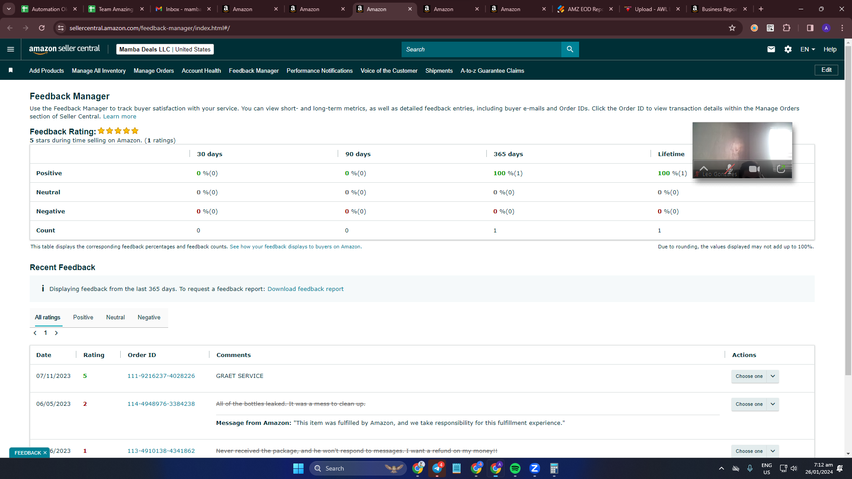The image size is (852, 479).
Task: Reload the page with refresh icon
Action: click(42, 28)
